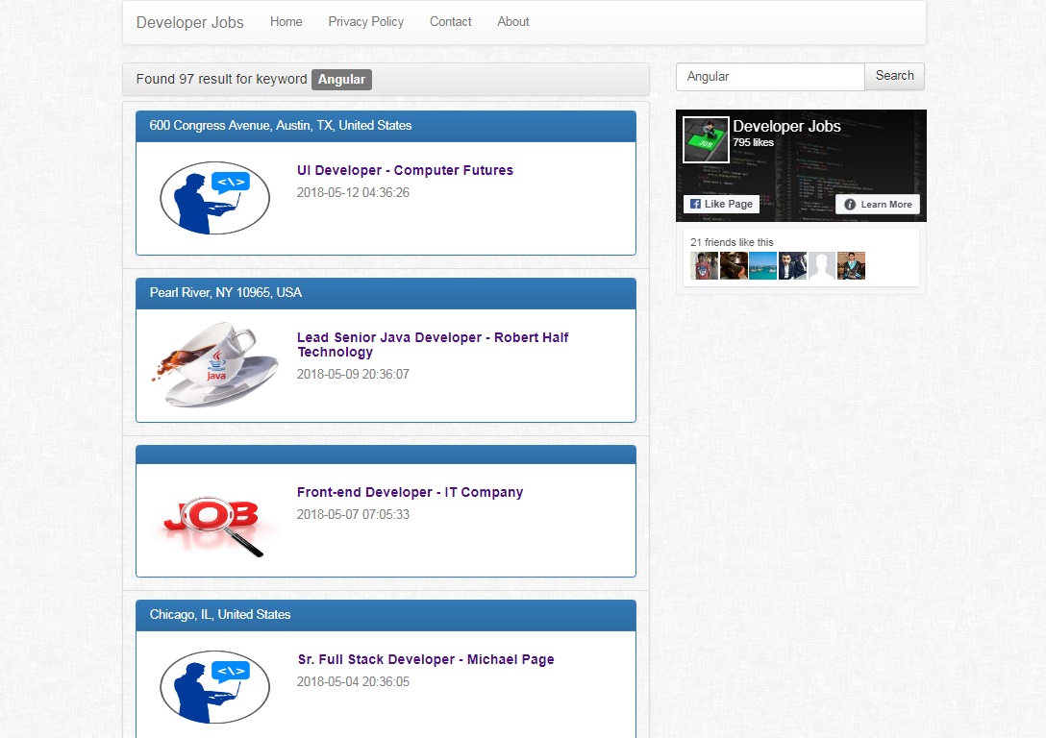
Task: Open the Developer Jobs brand link
Action: (190, 22)
